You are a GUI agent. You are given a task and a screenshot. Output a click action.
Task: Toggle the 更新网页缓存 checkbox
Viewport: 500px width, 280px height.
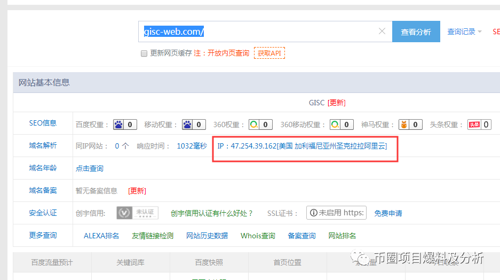144,53
